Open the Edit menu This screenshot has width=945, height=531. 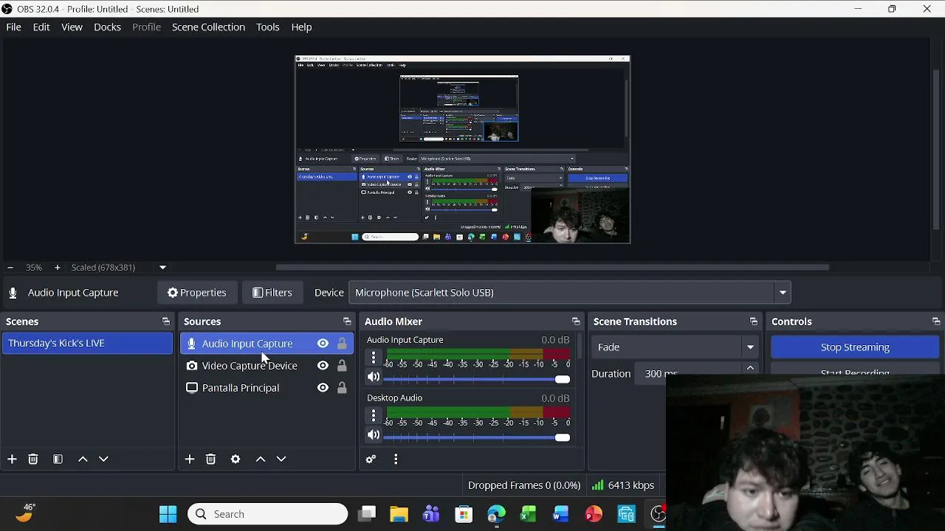pyautogui.click(x=41, y=27)
